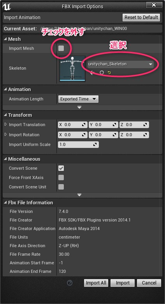The width and height of the screenshot is (165, 304).
Task: Uncheck the Convert Scene checkbox
Action: click(x=61, y=168)
